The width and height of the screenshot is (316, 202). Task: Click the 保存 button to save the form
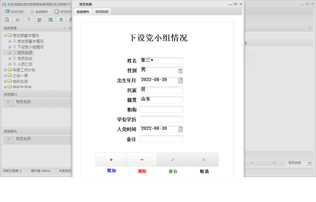(172, 160)
